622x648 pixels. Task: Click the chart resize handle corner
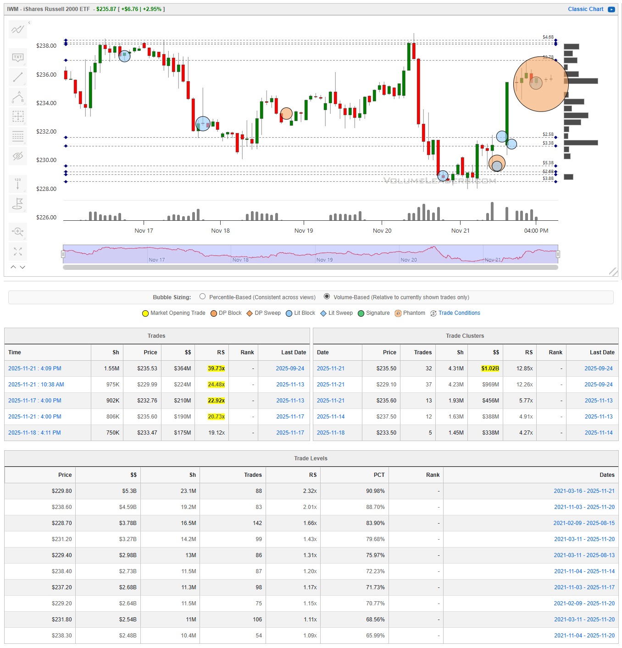pyautogui.click(x=613, y=272)
